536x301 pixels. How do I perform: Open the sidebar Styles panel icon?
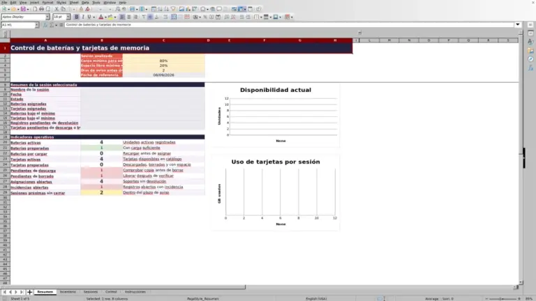point(530,41)
